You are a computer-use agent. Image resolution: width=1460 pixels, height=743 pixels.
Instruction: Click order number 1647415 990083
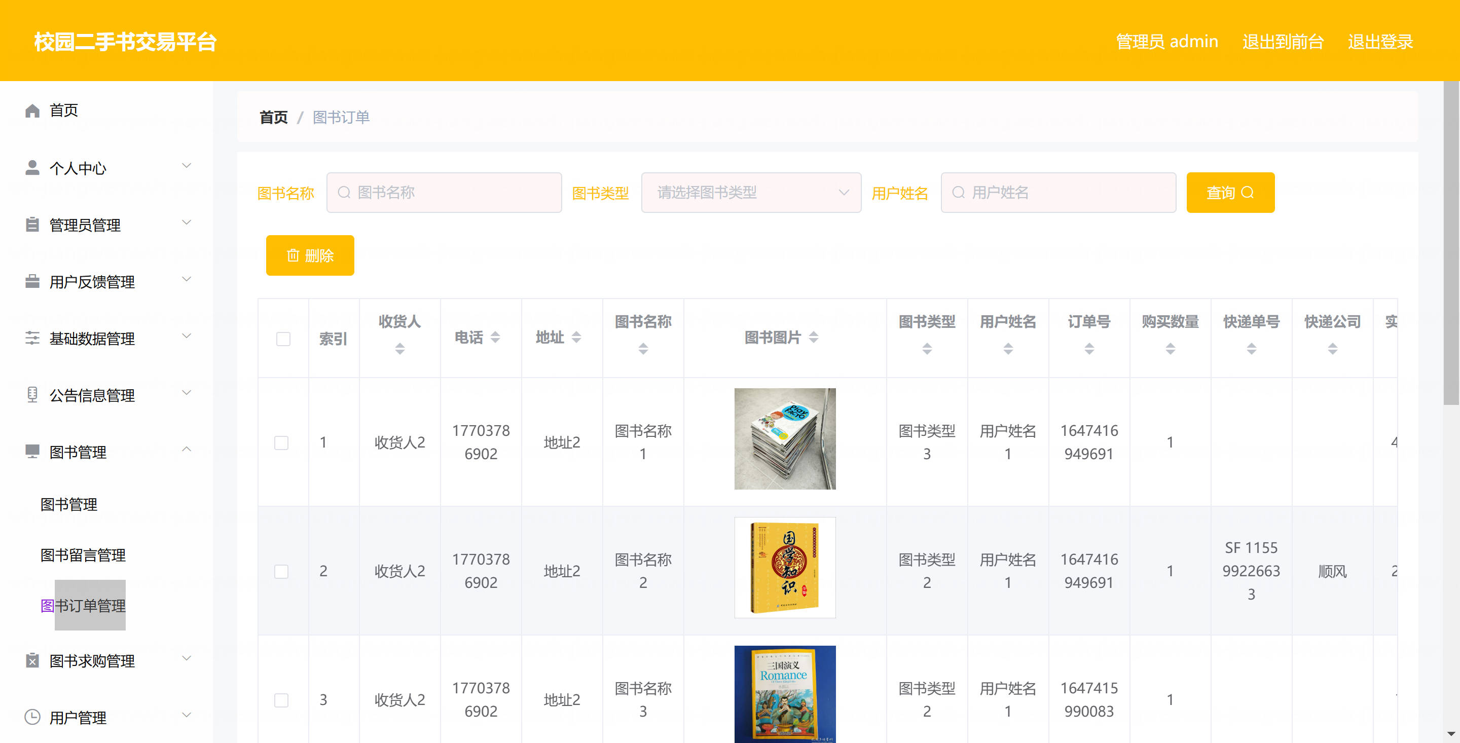point(1089,699)
